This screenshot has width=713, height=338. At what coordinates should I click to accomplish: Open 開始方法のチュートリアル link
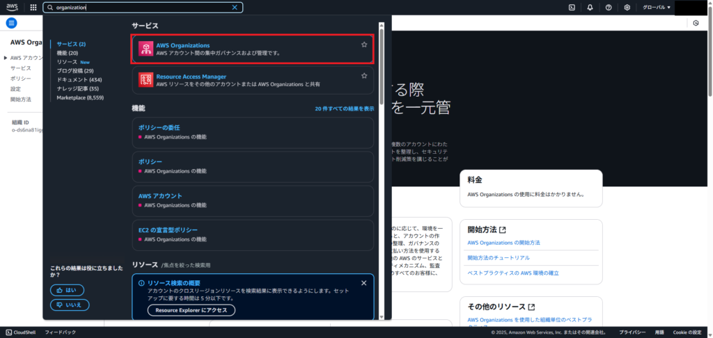click(x=499, y=258)
